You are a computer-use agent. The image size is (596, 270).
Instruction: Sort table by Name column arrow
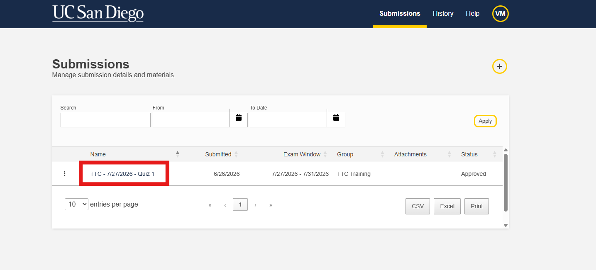click(x=178, y=154)
